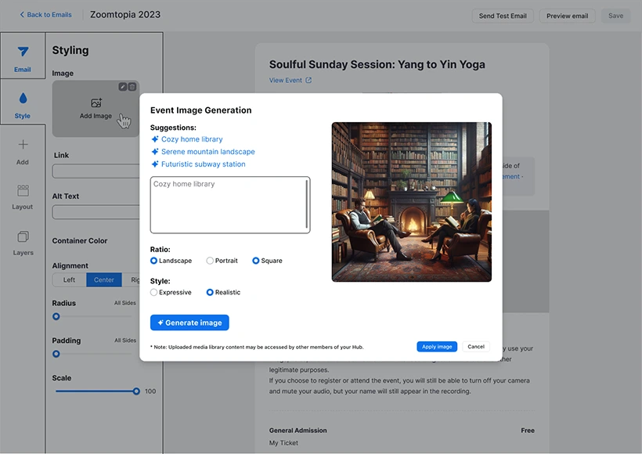Viewport: 642px width, 454px height.
Task: Open the Email panel in the sidebar
Action: pos(22,55)
